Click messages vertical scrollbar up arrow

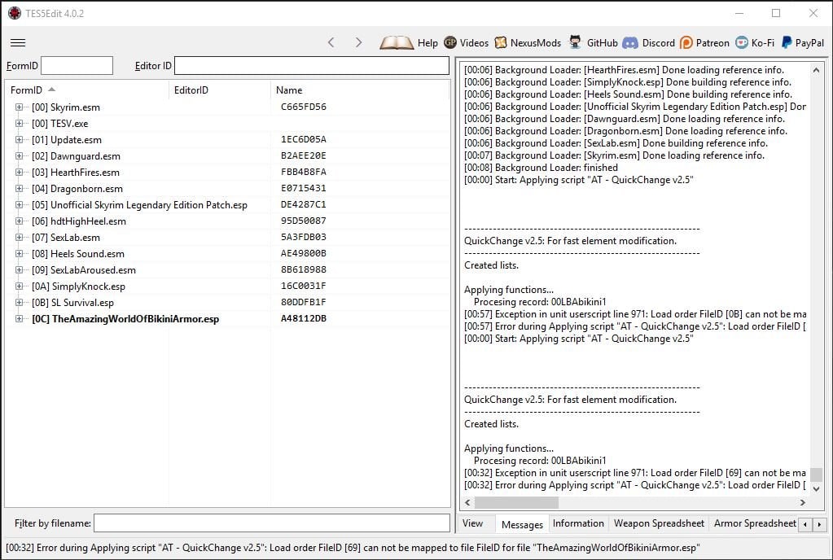click(x=816, y=70)
